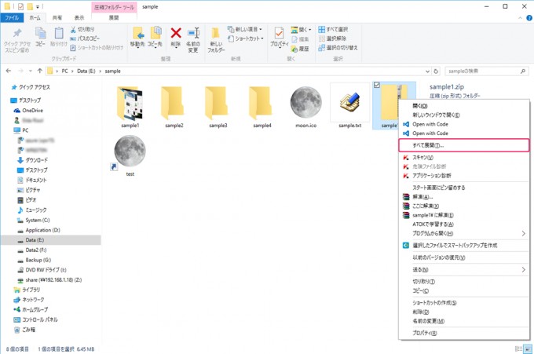This screenshot has width=534, height=354.
Task: Uncheck the selected zip file checkbox
Action: coord(377,85)
